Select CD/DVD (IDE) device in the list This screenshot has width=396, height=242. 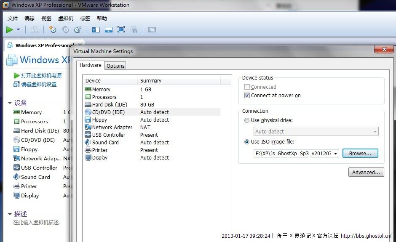coord(108,112)
